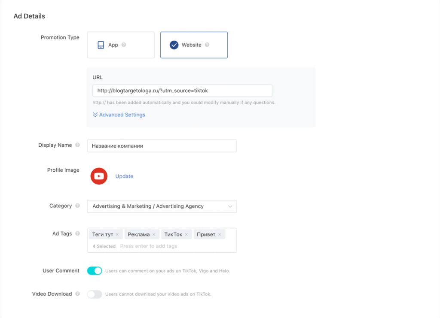This screenshot has height=318, width=440.
Task: Click the Display Name help icon
Action: [x=77, y=145]
